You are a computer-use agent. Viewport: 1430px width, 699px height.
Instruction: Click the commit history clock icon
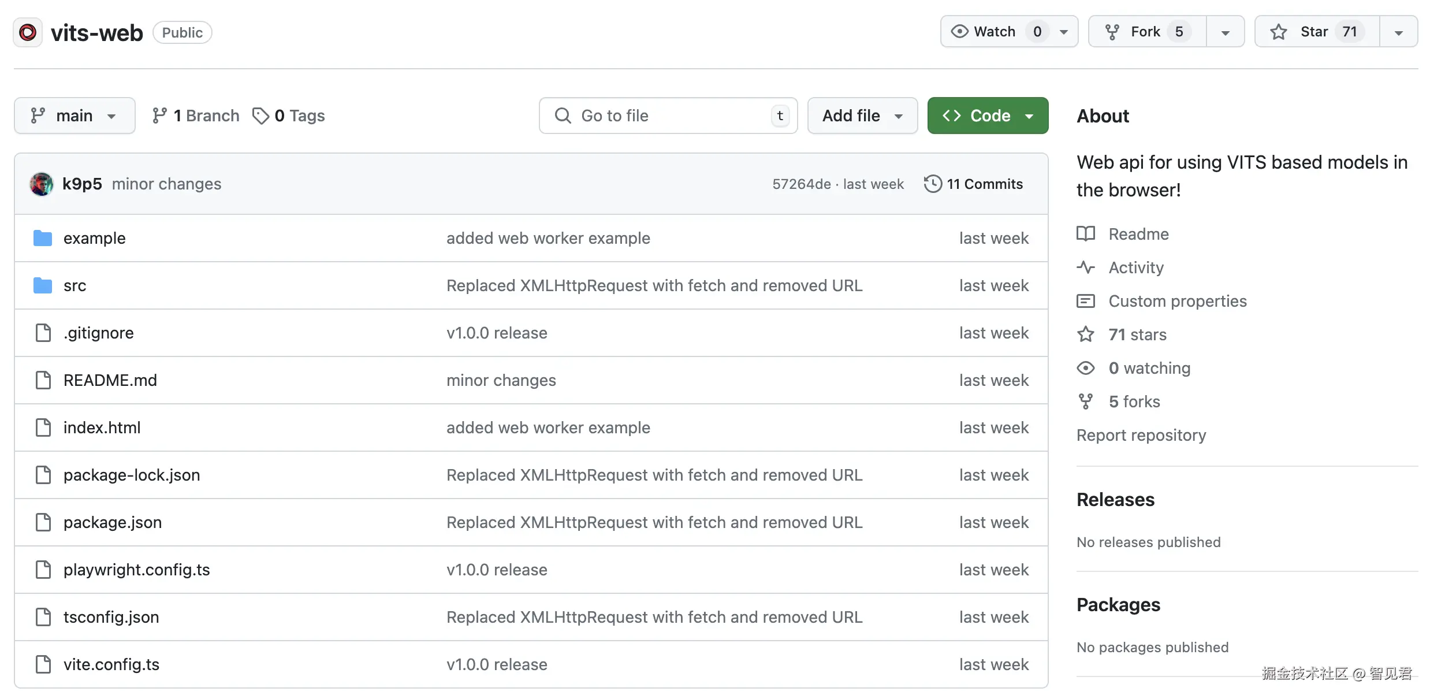(933, 184)
